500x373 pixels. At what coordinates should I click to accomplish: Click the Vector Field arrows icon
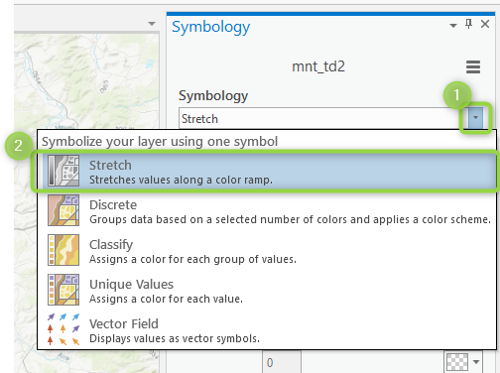[x=63, y=329]
